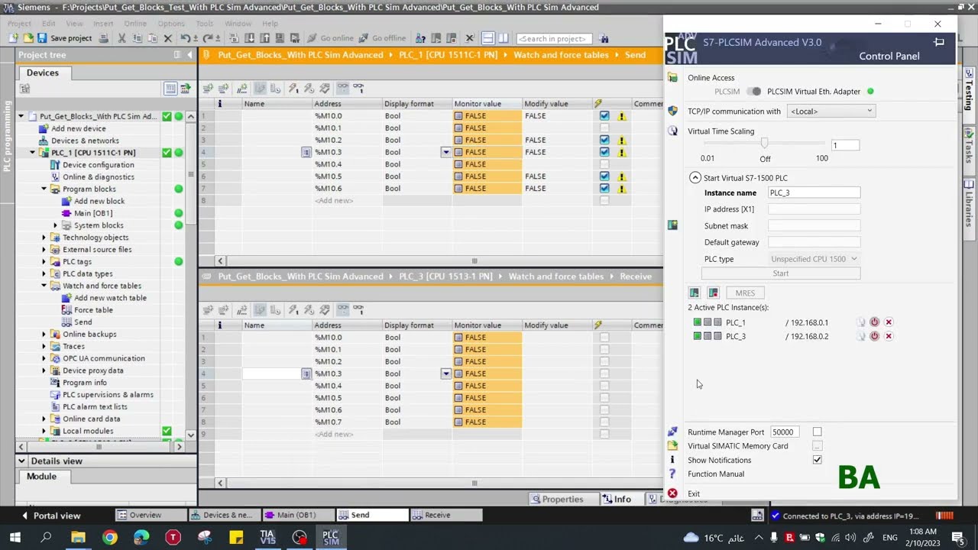Click Add new watch table
Viewport: 978px width, 550px height.
point(110,298)
